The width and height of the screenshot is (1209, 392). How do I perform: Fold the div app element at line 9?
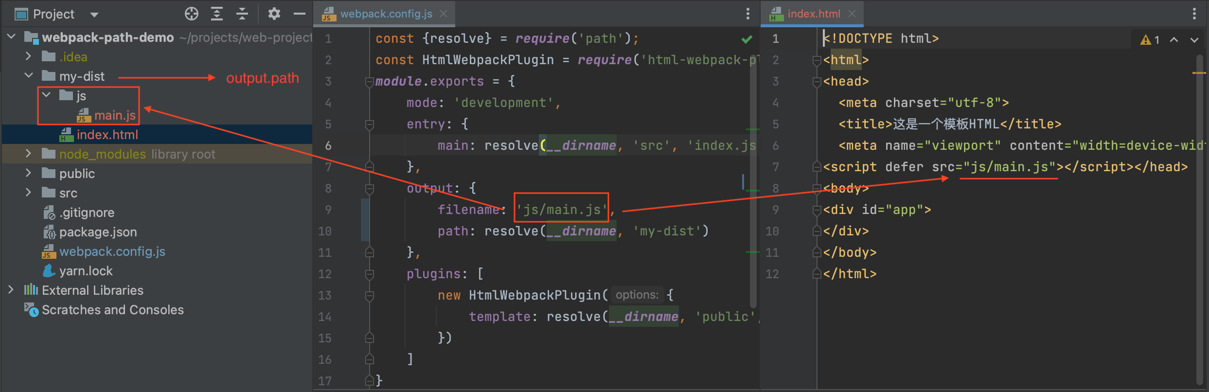coord(817,210)
